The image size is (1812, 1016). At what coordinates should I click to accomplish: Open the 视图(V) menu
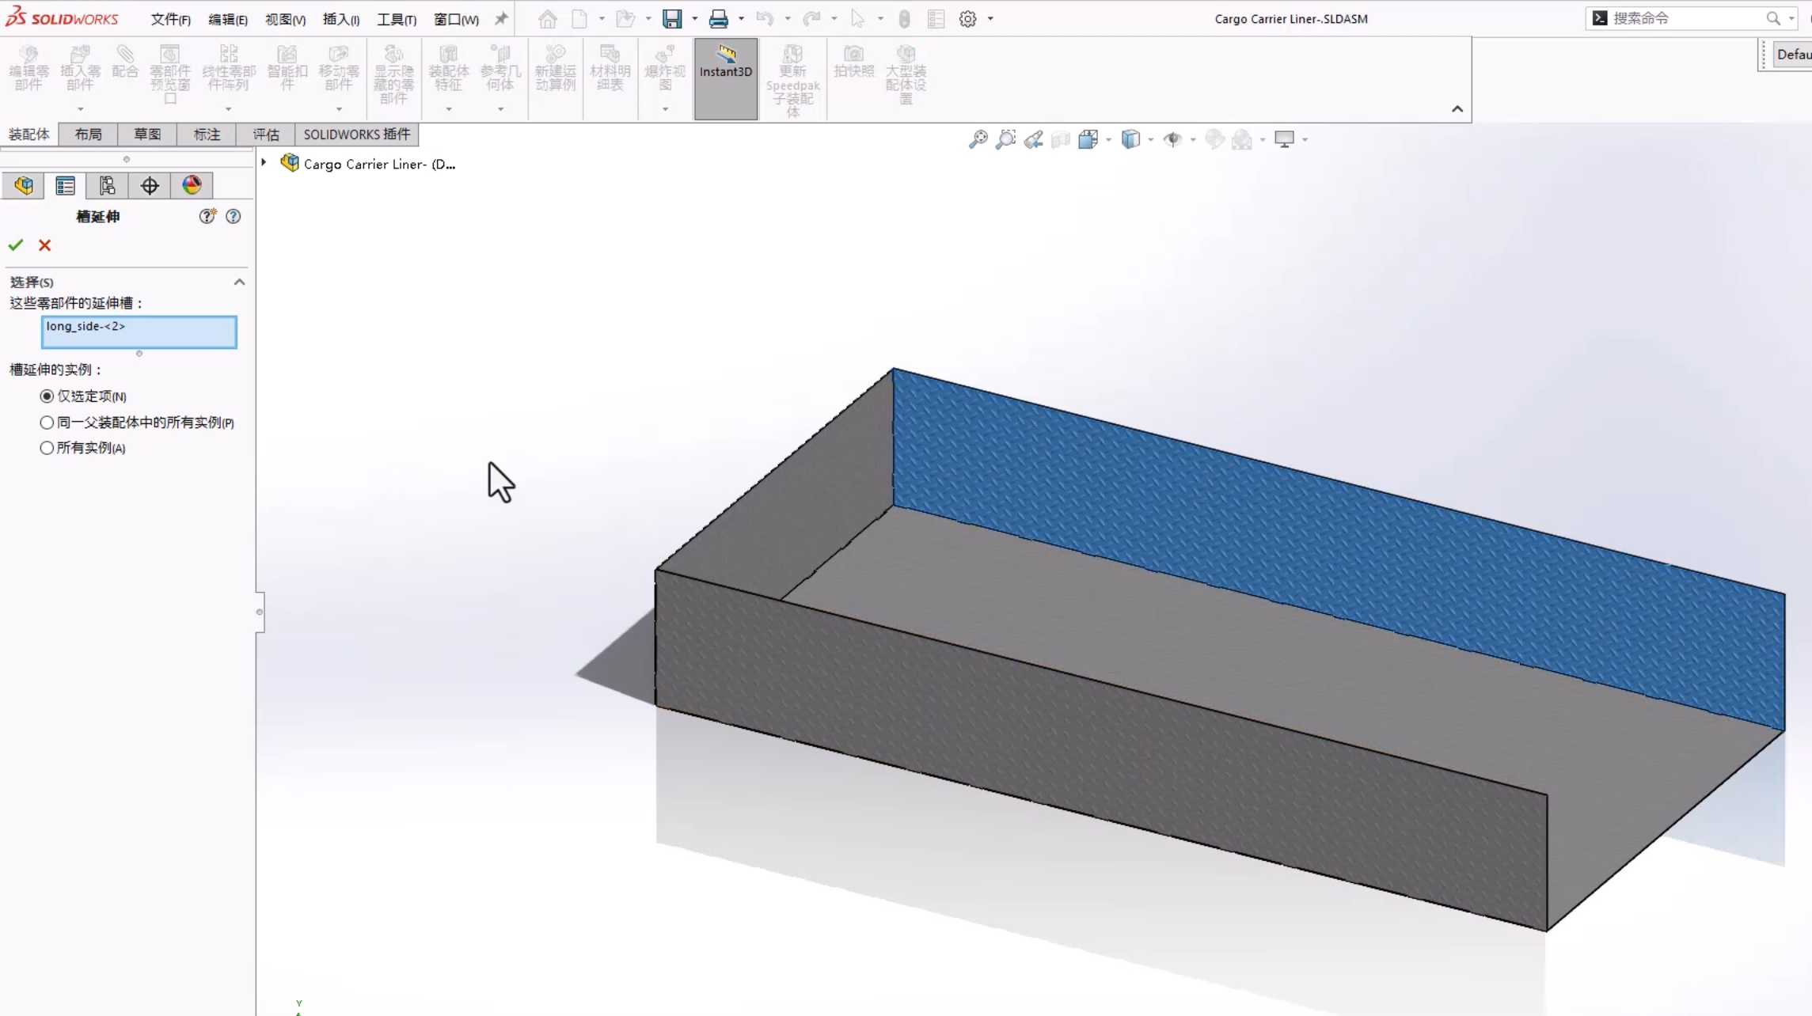click(286, 19)
